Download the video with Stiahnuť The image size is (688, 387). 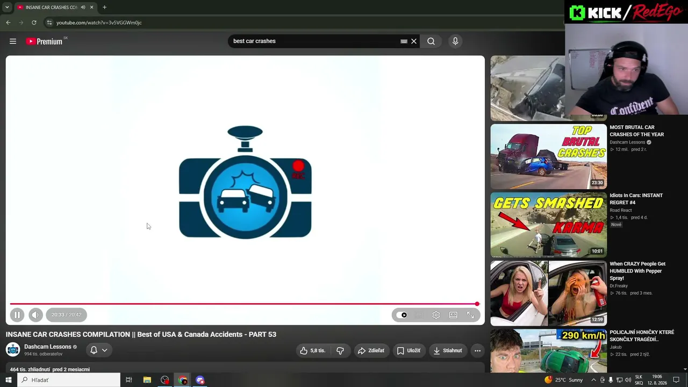(448, 350)
